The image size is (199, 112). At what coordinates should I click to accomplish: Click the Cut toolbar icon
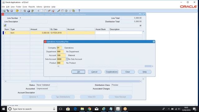tap(38, 11)
